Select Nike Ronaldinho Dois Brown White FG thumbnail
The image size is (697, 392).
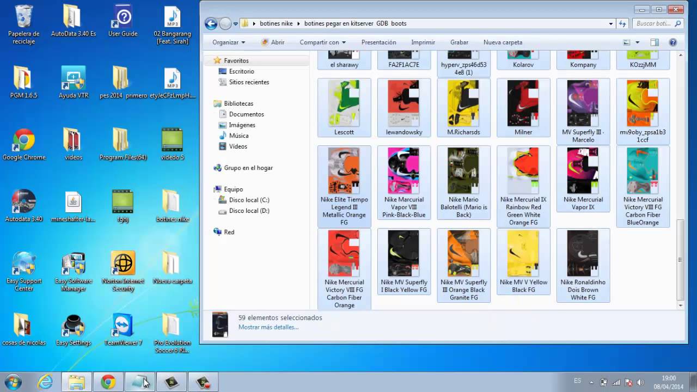[x=583, y=265]
